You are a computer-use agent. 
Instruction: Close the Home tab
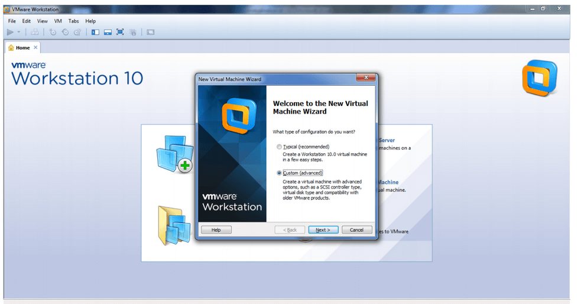(35, 47)
